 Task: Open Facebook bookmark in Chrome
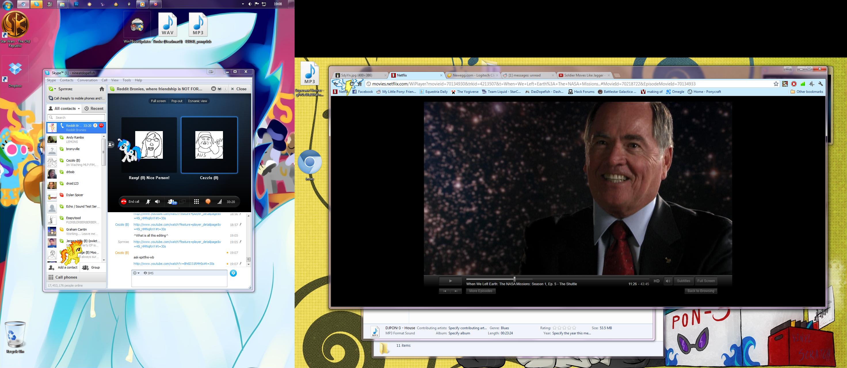[x=363, y=92]
